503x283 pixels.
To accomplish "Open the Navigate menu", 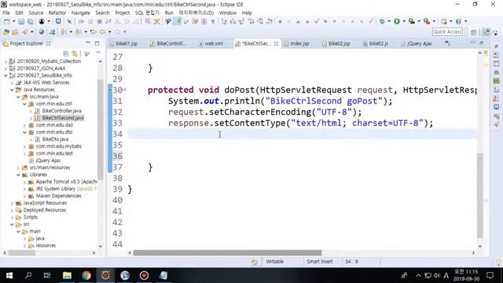I will click(80, 13).
